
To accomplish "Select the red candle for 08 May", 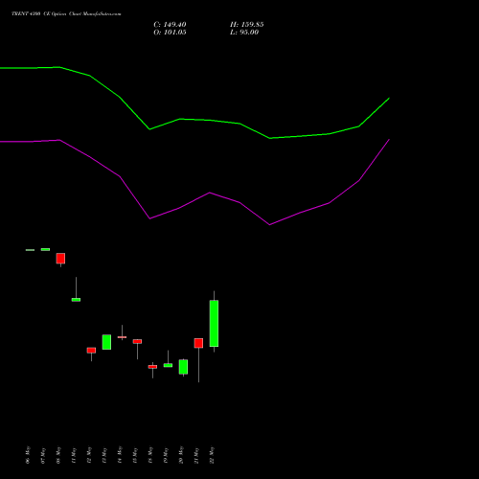I will click(60, 259).
